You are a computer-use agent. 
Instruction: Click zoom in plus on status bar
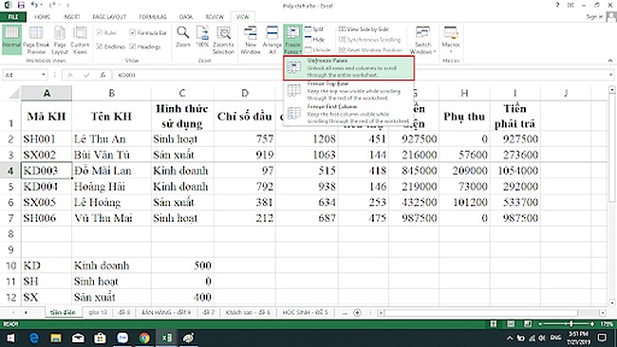(592, 324)
